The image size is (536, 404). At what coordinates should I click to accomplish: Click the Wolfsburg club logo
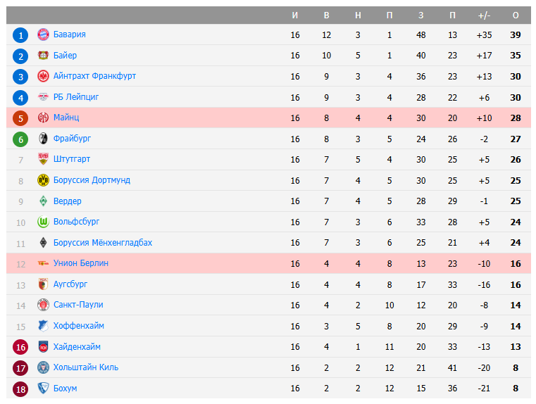tap(43, 222)
